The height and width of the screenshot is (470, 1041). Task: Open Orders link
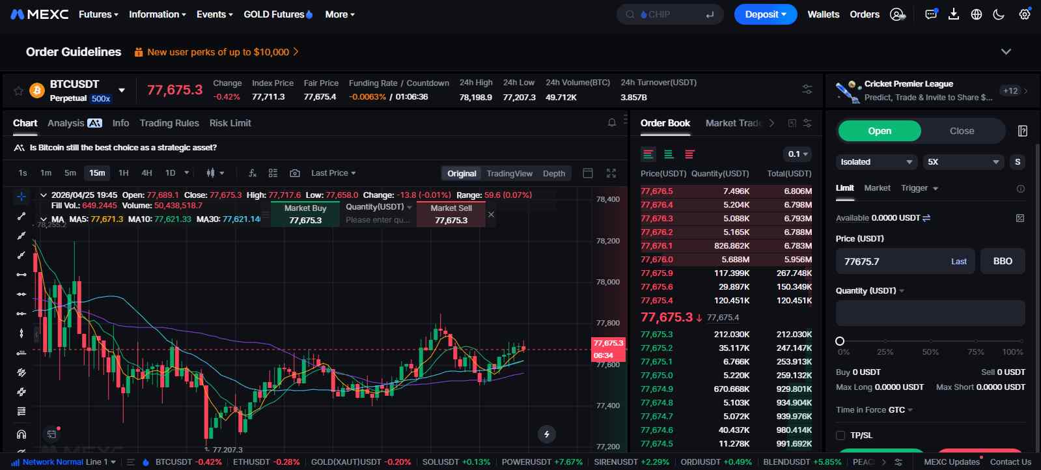[865, 14]
